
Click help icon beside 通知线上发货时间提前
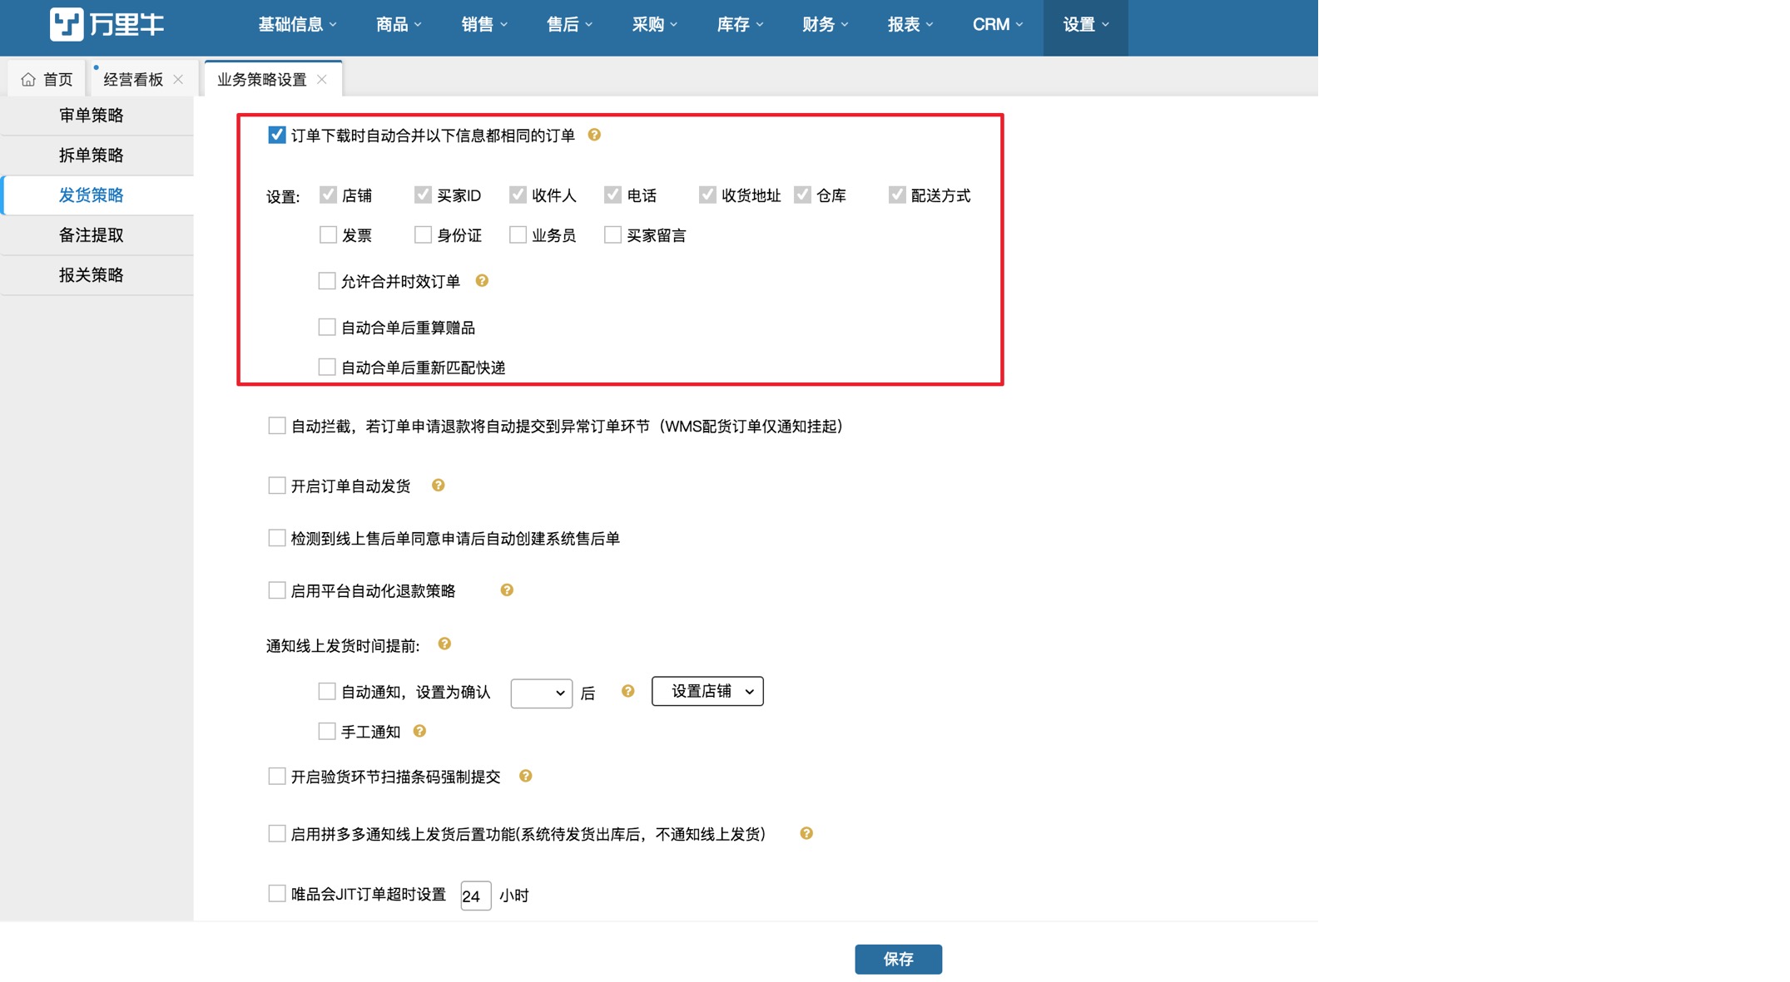(444, 644)
